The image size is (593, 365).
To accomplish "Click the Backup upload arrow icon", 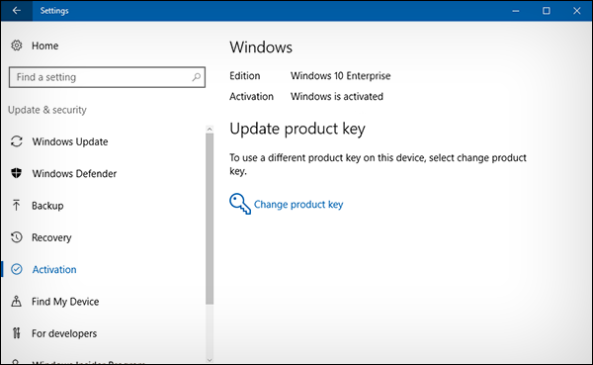I will 16,205.
